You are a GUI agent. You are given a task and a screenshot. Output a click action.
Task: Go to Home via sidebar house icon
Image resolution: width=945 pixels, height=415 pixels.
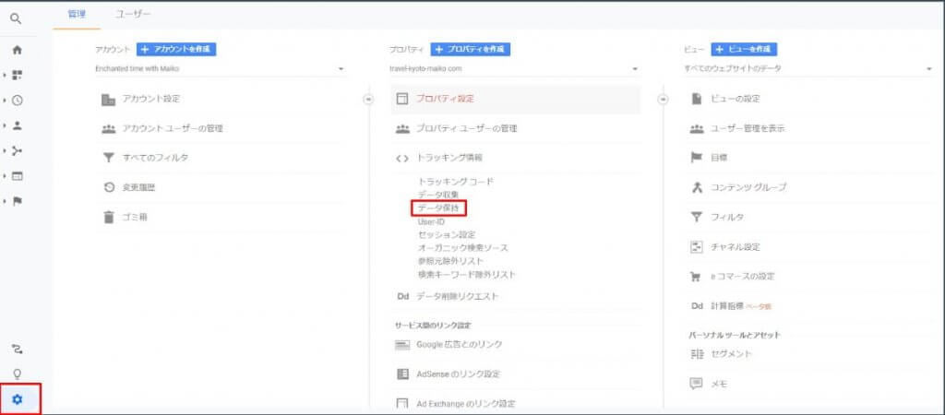pos(17,50)
